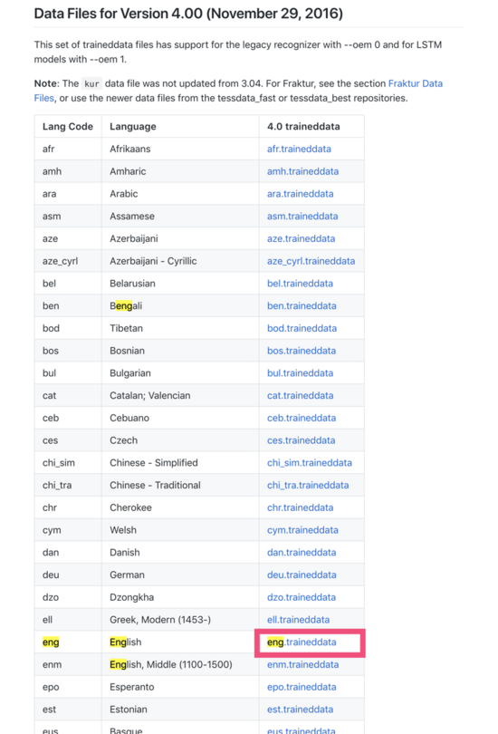This screenshot has height=734, width=498.
Task: Select ben.traineddata link
Action: click(x=302, y=306)
